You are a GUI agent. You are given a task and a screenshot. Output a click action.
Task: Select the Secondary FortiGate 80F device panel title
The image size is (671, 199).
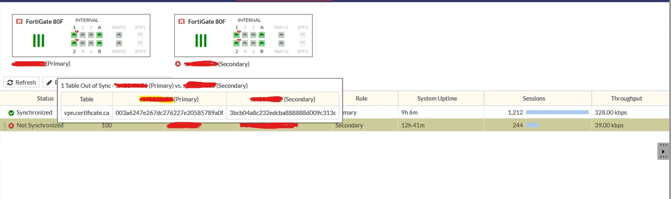click(206, 22)
